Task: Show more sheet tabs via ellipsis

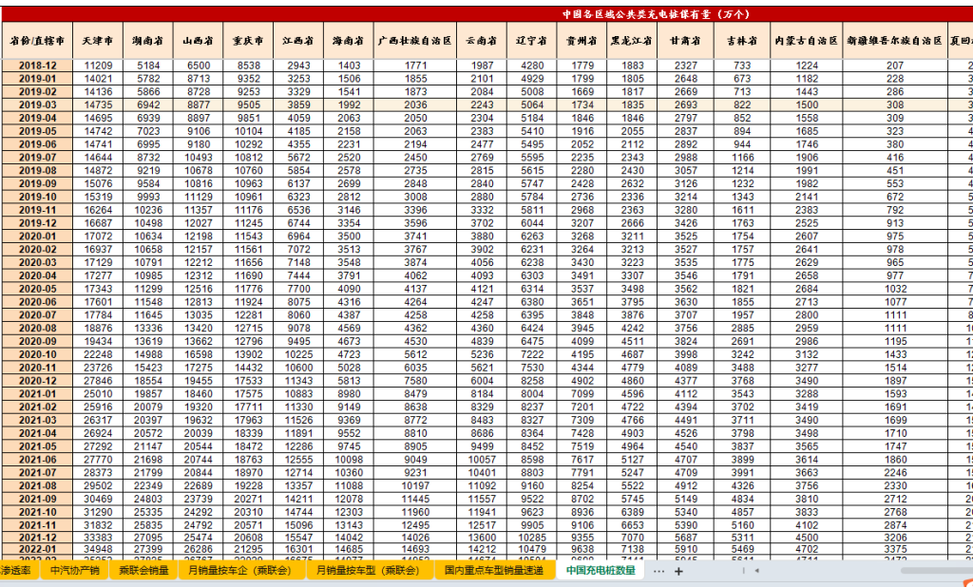Action: (659, 572)
